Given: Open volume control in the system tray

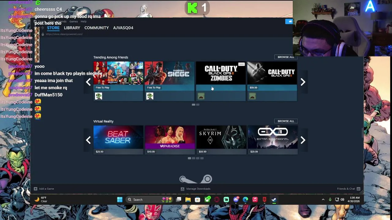Looking at the screenshot, I should (x=342, y=200).
